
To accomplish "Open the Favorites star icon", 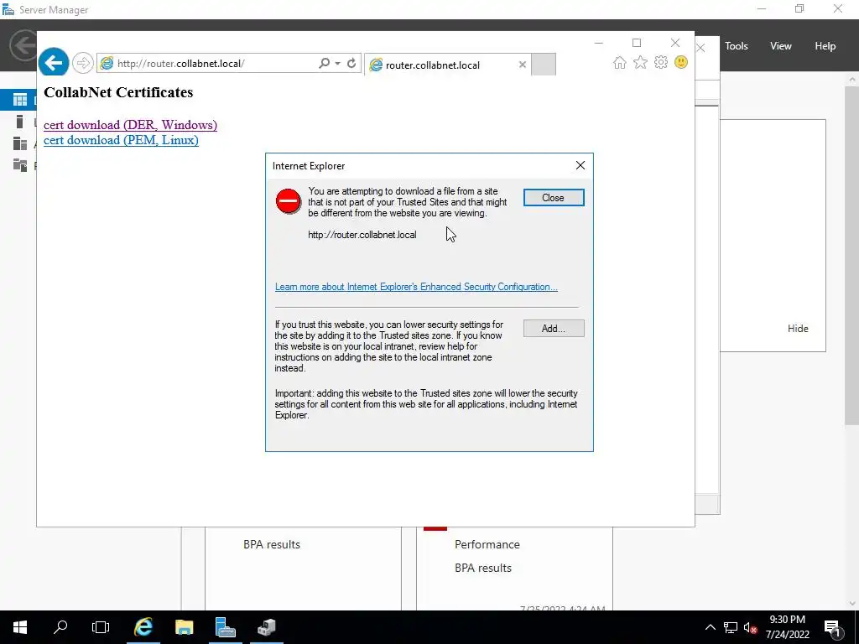I will point(640,62).
